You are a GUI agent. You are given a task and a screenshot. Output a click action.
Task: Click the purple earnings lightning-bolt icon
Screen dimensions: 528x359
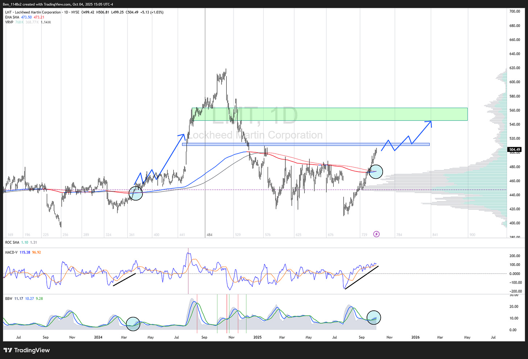pos(376,234)
